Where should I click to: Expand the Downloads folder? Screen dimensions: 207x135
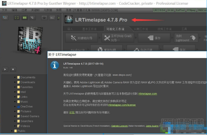point(15,82)
